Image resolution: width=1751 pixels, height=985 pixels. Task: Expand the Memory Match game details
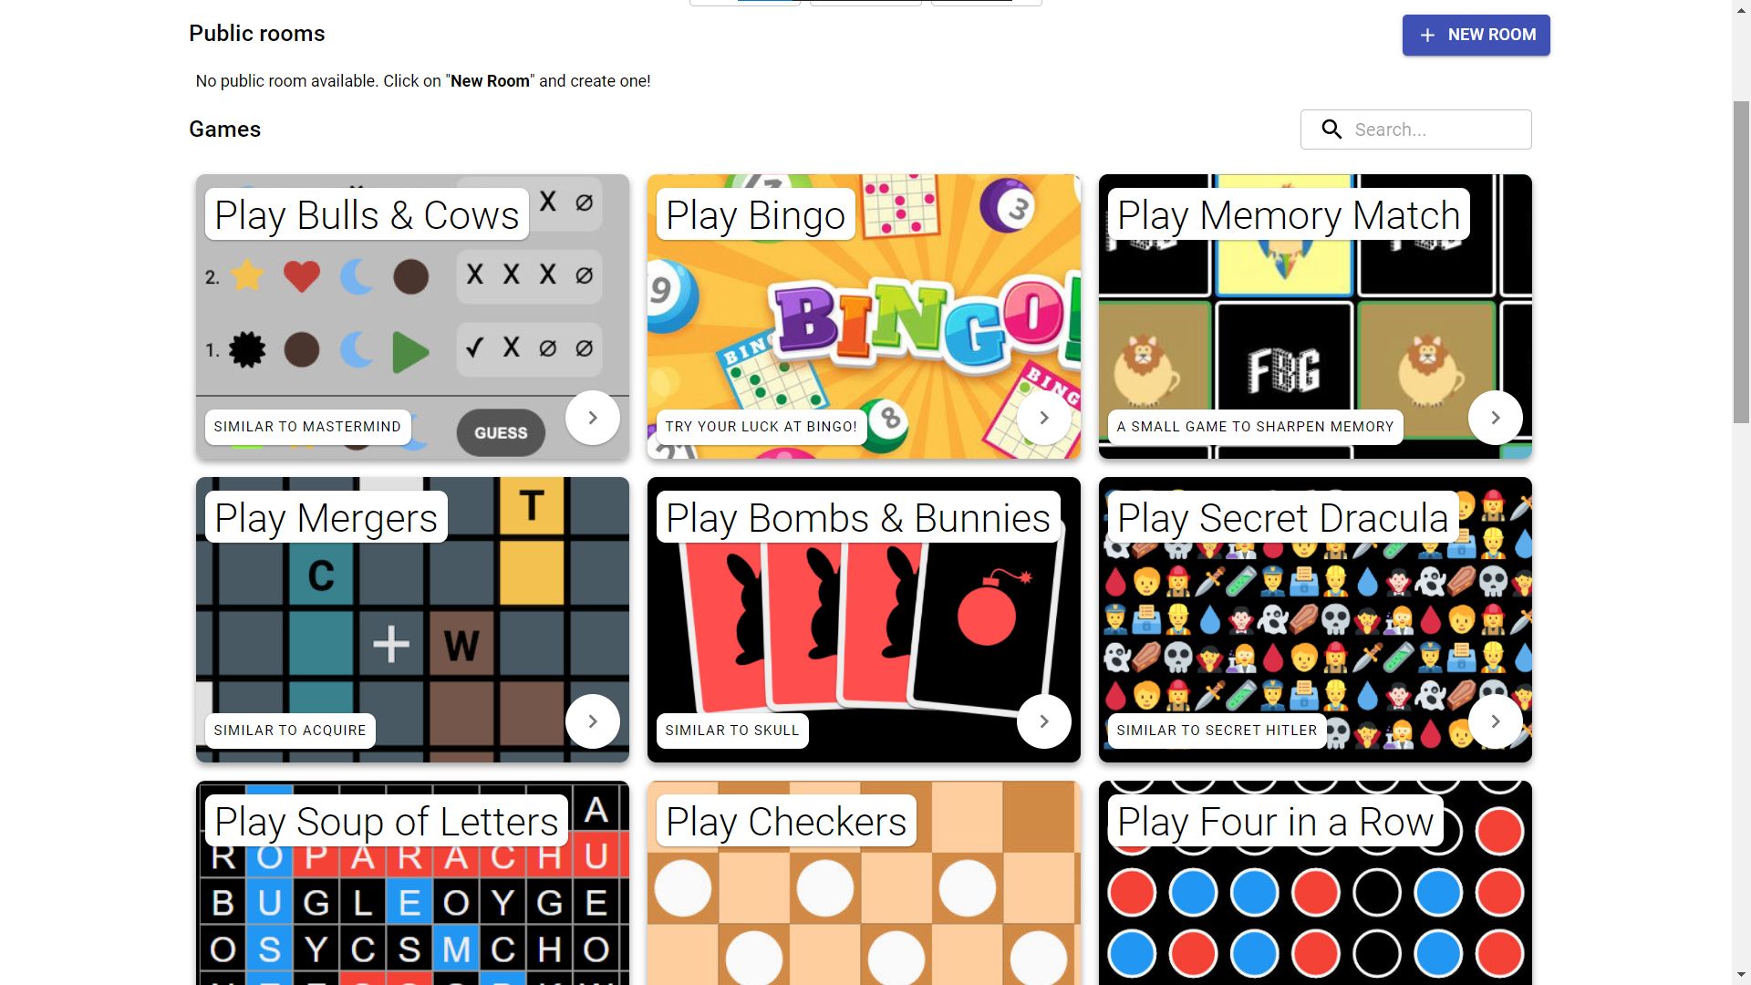(1495, 418)
